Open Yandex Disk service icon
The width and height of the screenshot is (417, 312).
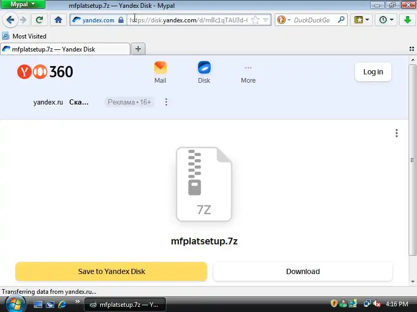(x=204, y=72)
